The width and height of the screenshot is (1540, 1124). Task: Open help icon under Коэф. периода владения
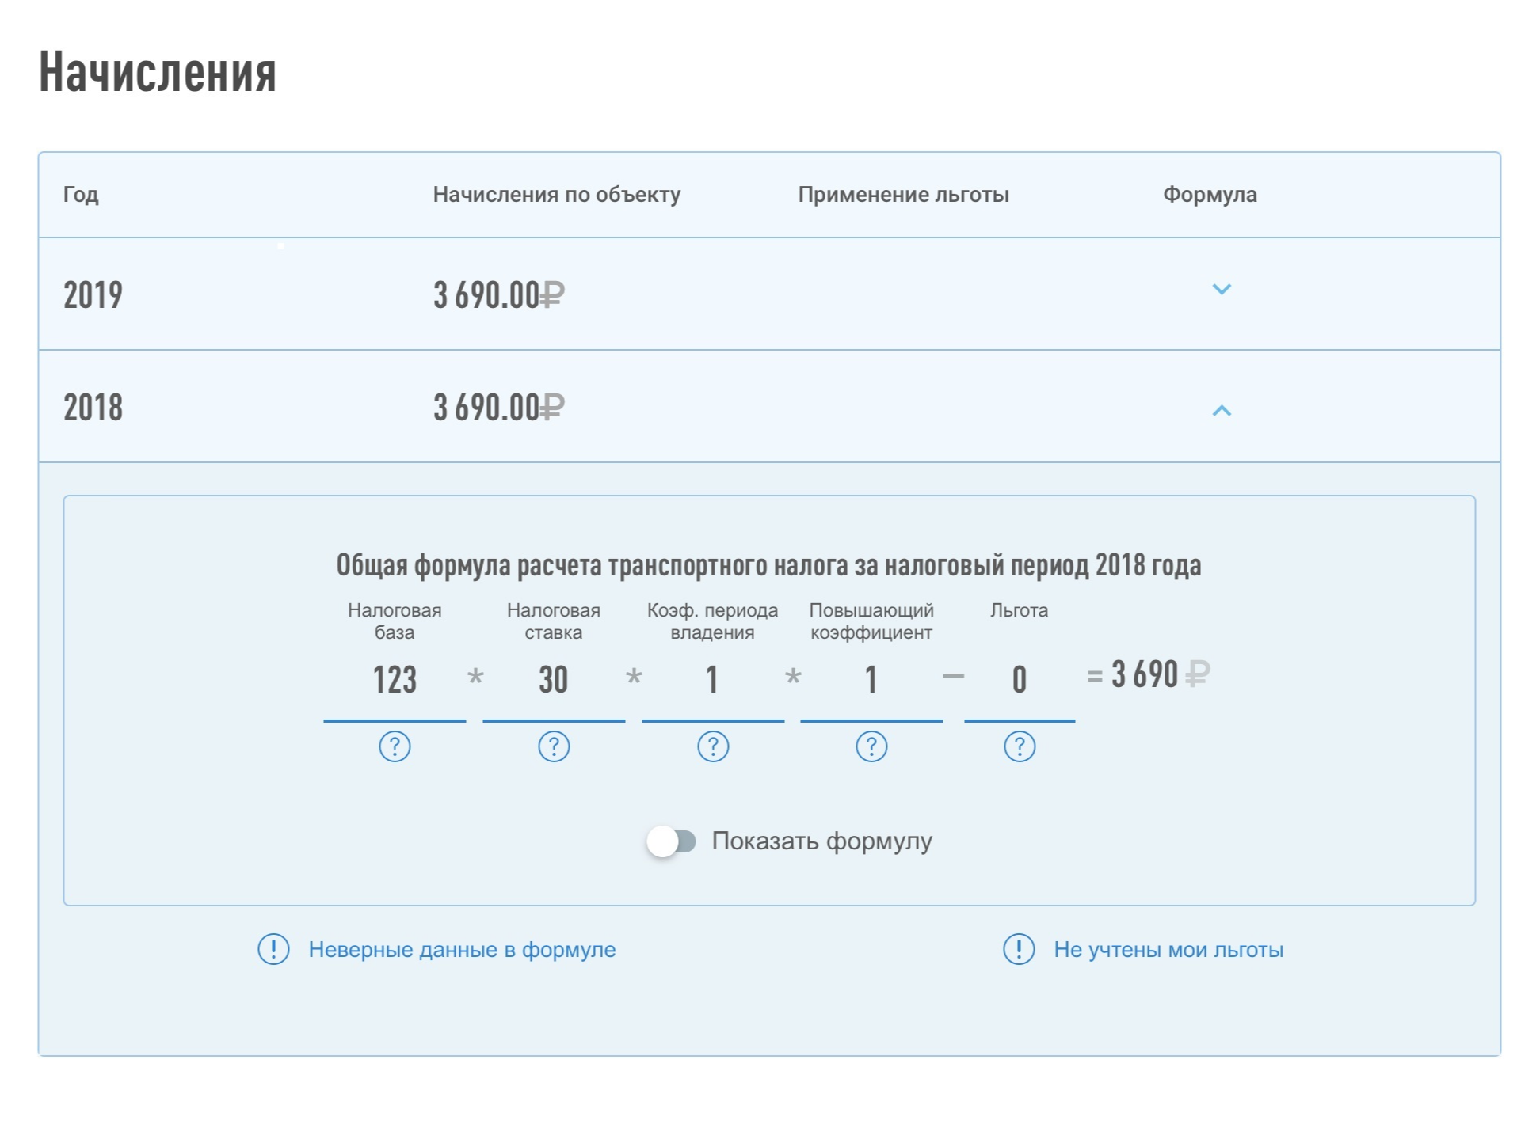(713, 746)
